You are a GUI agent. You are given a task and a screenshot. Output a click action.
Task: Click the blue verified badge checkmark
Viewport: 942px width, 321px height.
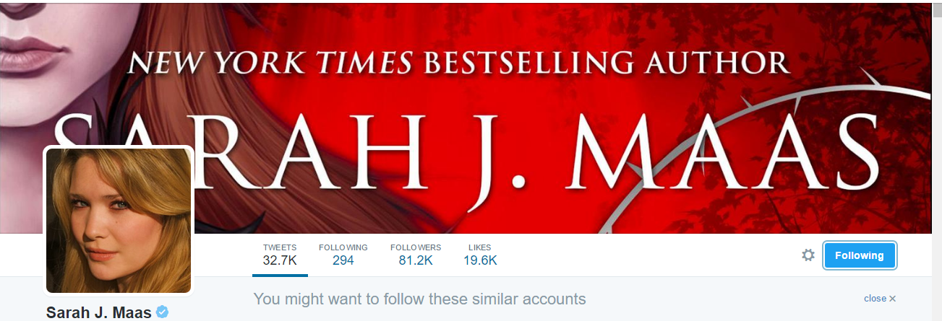click(x=163, y=312)
